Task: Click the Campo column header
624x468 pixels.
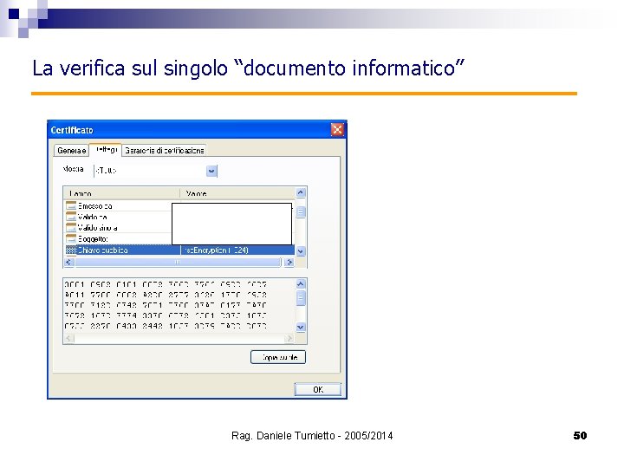Action: tap(122, 193)
